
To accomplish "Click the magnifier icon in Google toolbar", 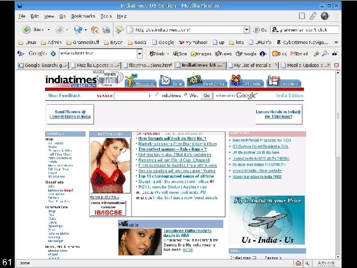I will (x=325, y=54).
